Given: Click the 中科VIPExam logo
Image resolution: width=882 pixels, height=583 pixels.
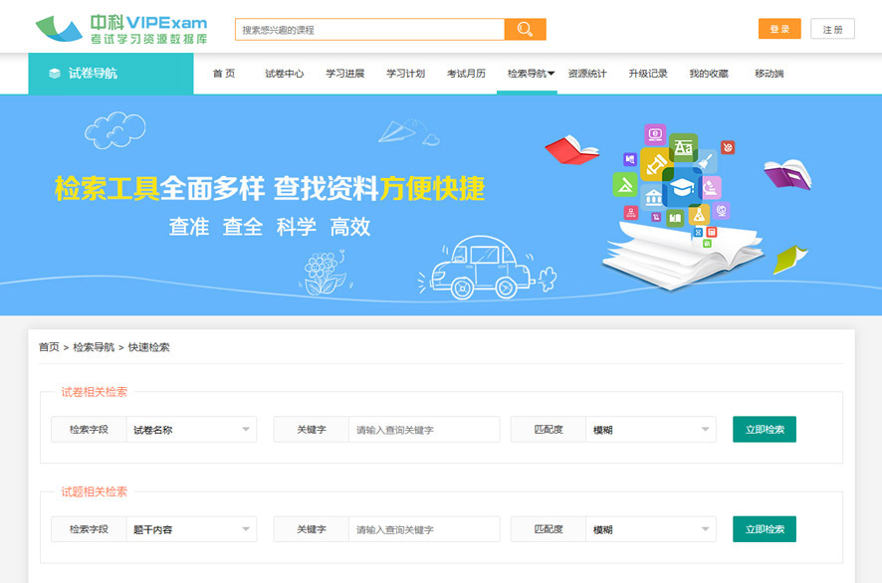Looking at the screenshot, I should pos(121,29).
